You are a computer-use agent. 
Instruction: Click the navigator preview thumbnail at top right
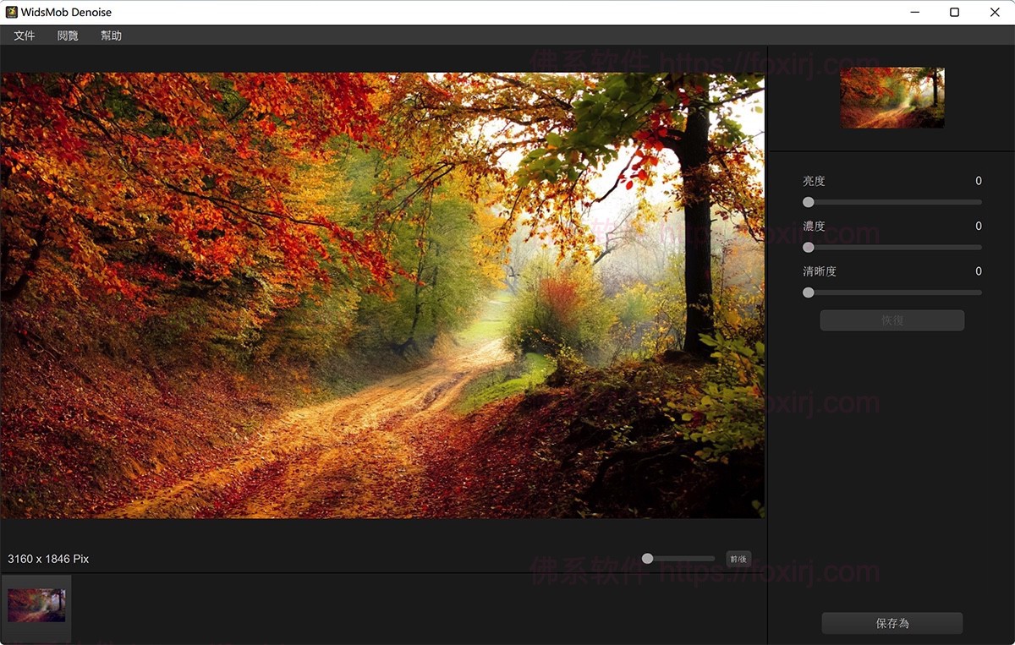[x=892, y=97]
